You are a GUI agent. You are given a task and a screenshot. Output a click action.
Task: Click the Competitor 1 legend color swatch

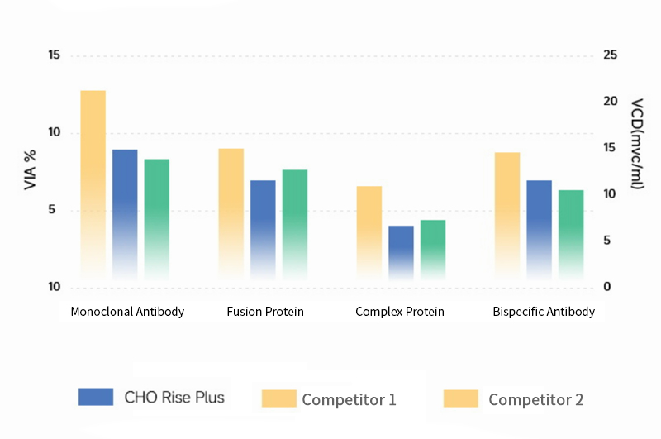[x=278, y=398]
